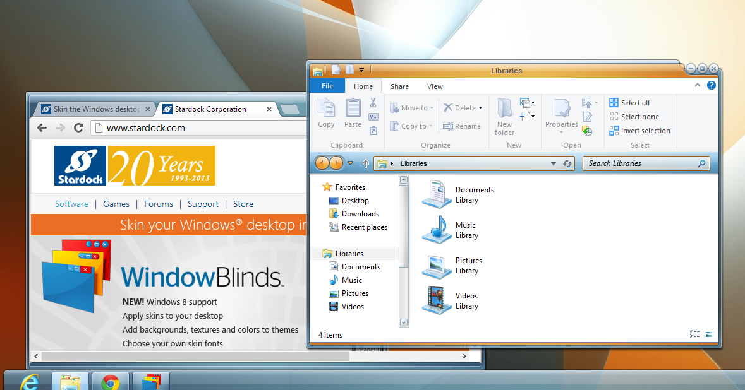Screen dimensions: 745x390
Task: Expand the Properties dropdown
Action: pos(561,133)
